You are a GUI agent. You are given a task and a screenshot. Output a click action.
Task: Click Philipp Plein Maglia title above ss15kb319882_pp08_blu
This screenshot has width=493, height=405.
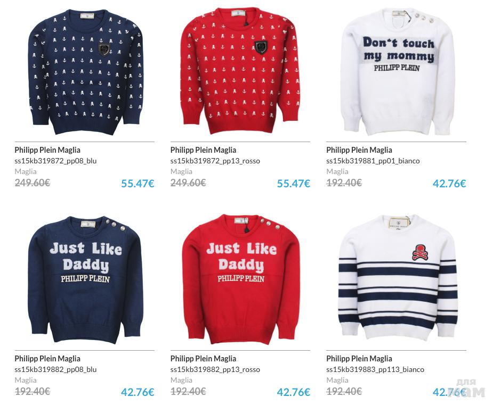[47, 359]
